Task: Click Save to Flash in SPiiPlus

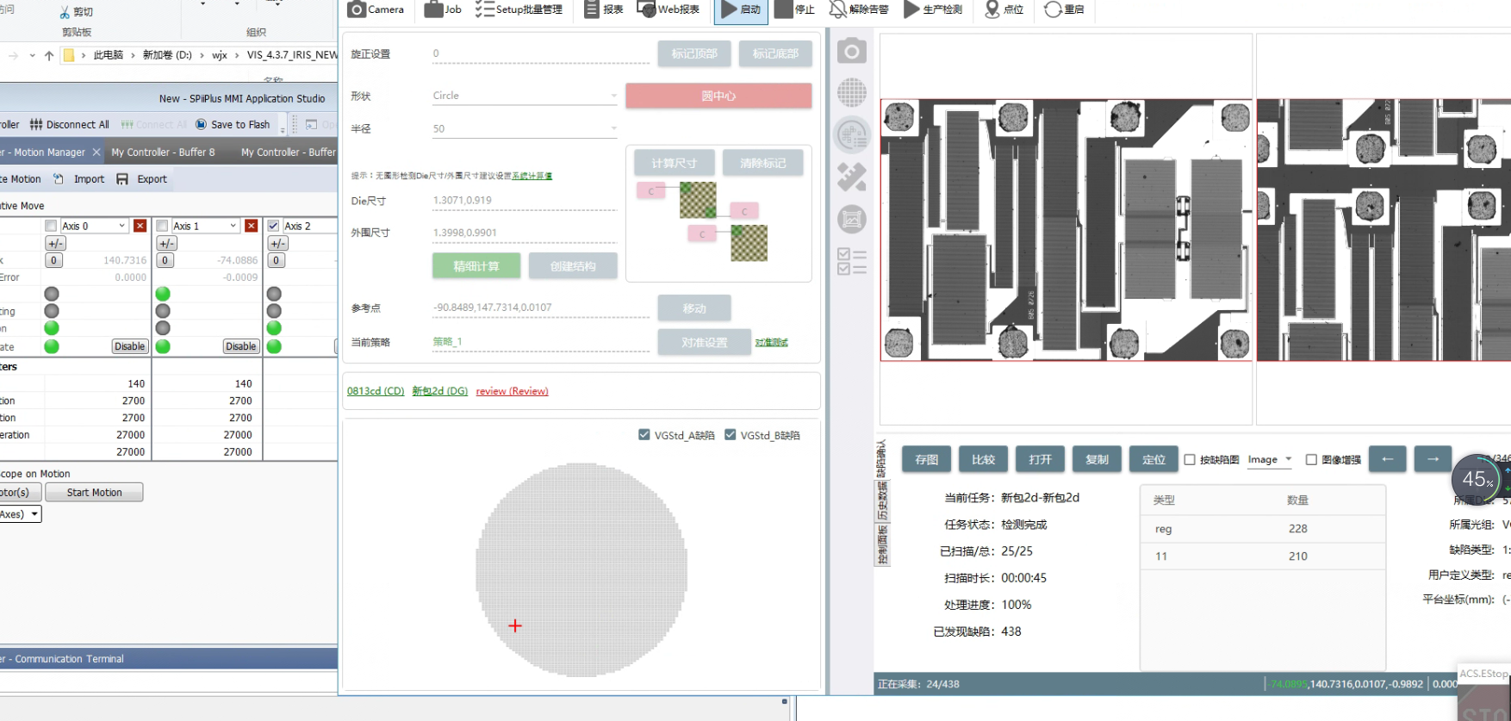Action: (233, 124)
